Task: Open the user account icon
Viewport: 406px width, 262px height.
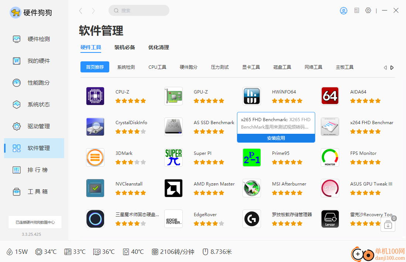Action: point(344,11)
